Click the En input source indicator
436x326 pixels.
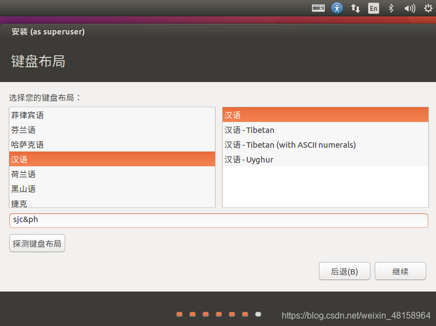pos(374,8)
